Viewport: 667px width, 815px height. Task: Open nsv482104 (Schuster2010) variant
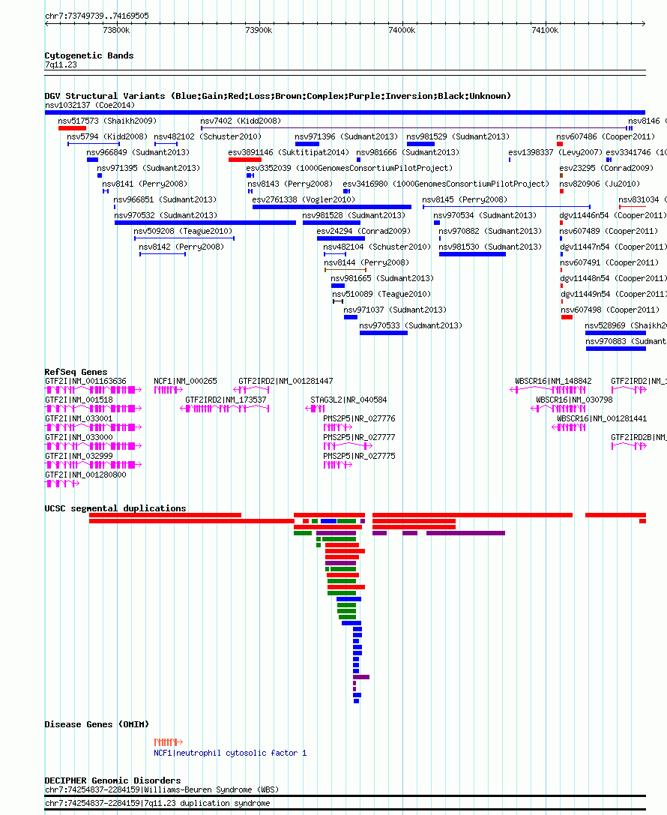377,247
